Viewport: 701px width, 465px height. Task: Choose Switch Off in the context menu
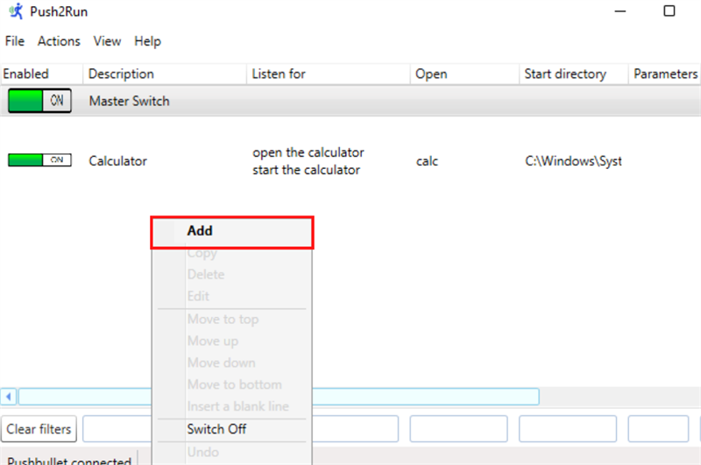(232, 429)
